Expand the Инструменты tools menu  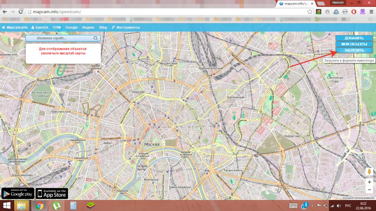(x=126, y=27)
